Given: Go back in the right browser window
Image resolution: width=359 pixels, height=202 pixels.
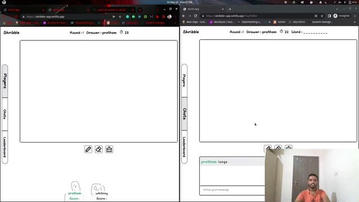Looking at the screenshot, I should 183,16.
